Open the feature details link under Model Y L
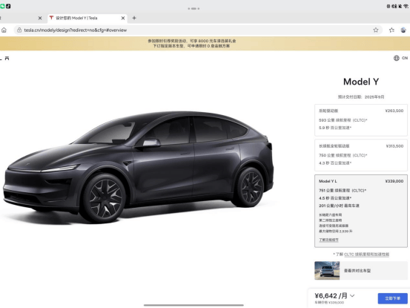The width and height of the screenshot is (410, 308). [328, 240]
